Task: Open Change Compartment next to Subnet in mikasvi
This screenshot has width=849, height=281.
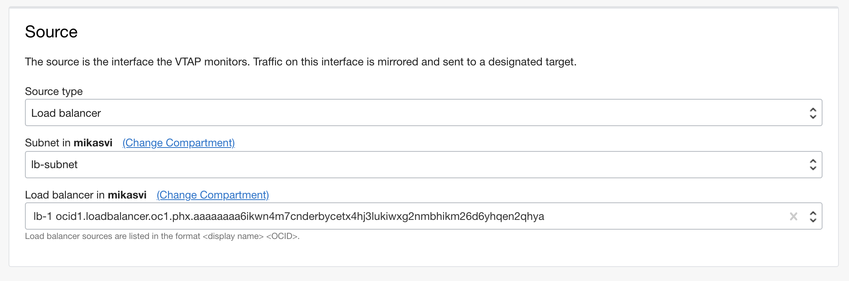Action: 178,143
